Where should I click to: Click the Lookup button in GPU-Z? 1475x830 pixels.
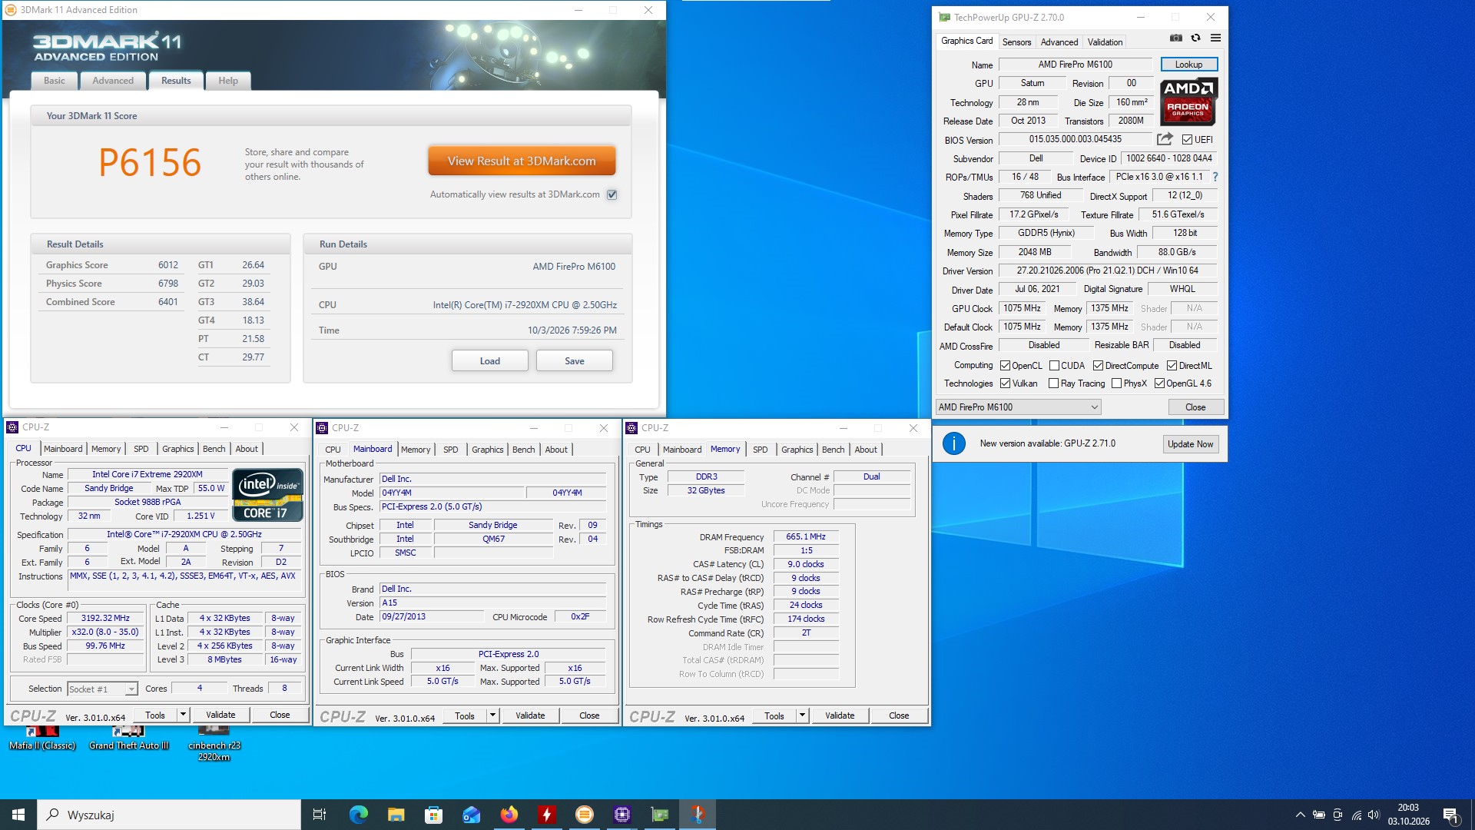(x=1188, y=65)
